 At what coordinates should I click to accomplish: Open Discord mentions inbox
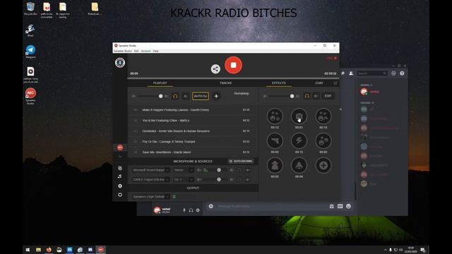393,73
